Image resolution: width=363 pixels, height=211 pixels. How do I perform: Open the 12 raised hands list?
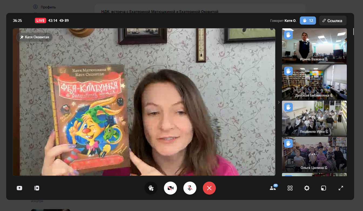(308, 21)
